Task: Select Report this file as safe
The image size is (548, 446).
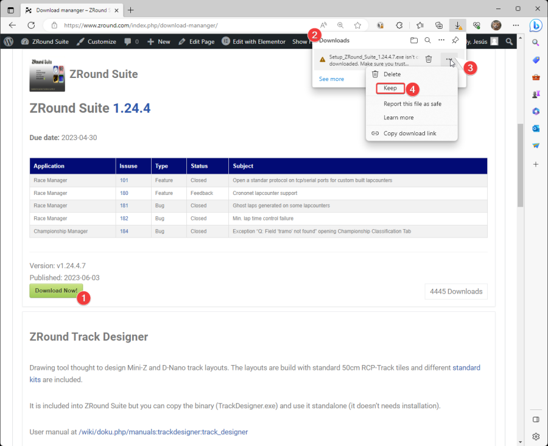Action: click(412, 104)
